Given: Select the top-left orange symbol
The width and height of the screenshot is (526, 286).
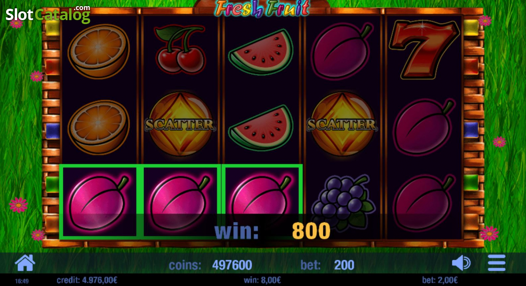Looking at the screenshot, I should pyautogui.click(x=98, y=51).
